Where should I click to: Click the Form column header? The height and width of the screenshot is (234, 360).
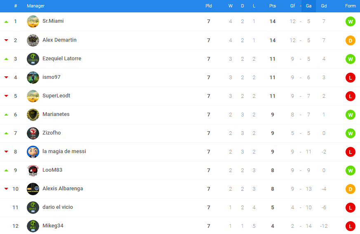[351, 6]
